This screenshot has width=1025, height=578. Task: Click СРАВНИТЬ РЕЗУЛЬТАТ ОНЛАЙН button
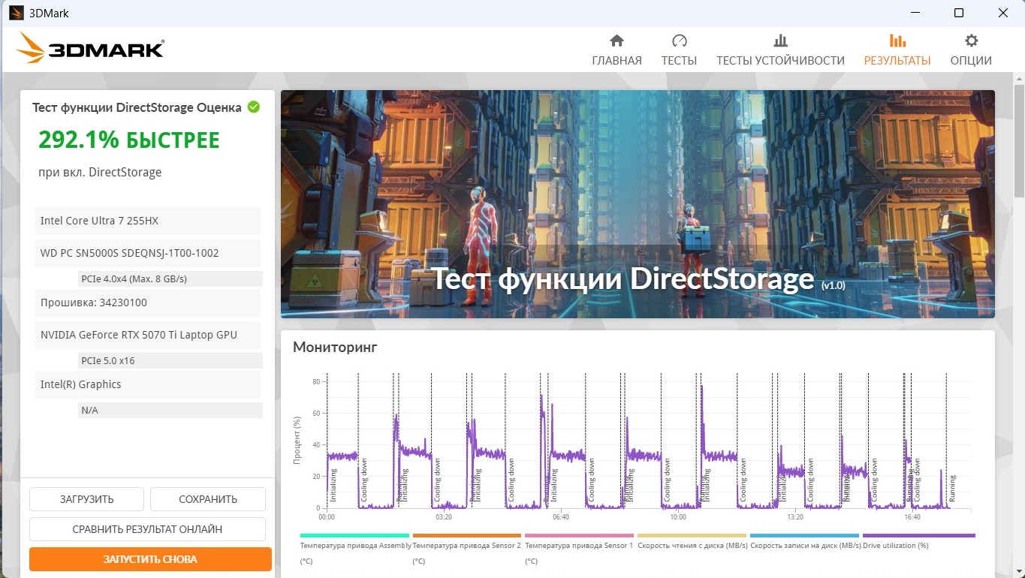pos(147,529)
